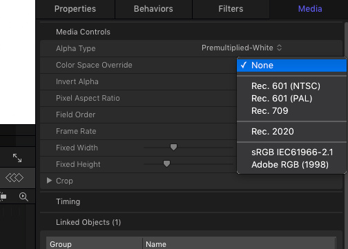Click the Media Controls section header
348x249 pixels.
click(x=83, y=32)
